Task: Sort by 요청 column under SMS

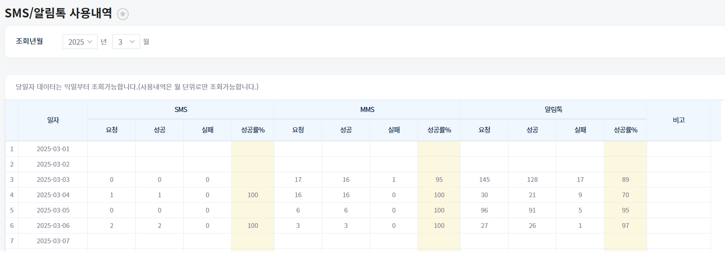Action: tap(112, 130)
